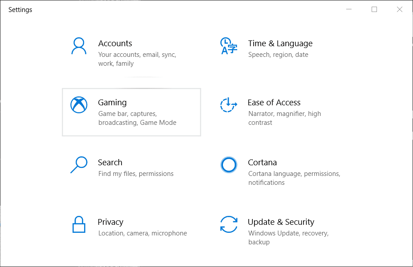Open the Privacy category title
Viewport: 413px width, 267px height.
coord(110,222)
